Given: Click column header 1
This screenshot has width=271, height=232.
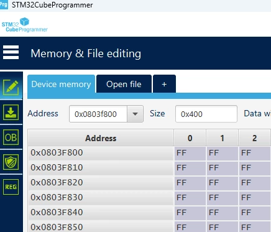Looking at the screenshot, I should (222, 138).
